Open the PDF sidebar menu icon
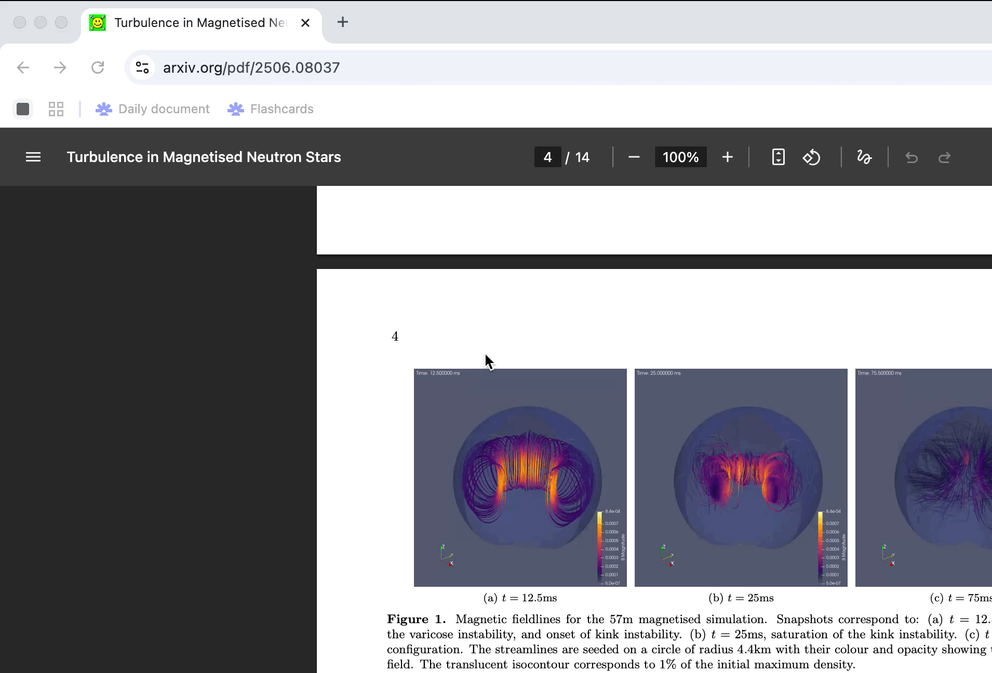Image resolution: width=992 pixels, height=673 pixels. pos(33,157)
